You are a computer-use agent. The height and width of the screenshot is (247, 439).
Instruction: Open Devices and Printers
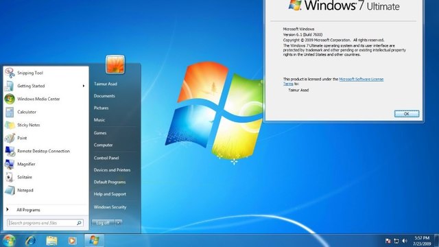click(112, 170)
